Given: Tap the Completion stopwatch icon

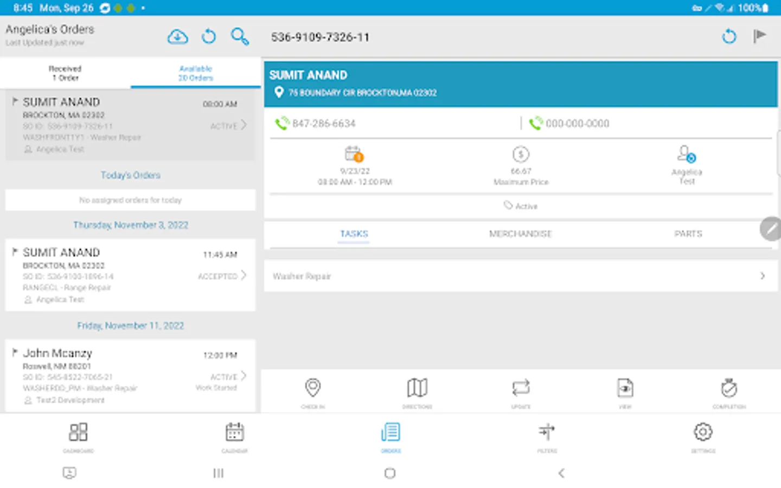Looking at the screenshot, I should tap(729, 388).
